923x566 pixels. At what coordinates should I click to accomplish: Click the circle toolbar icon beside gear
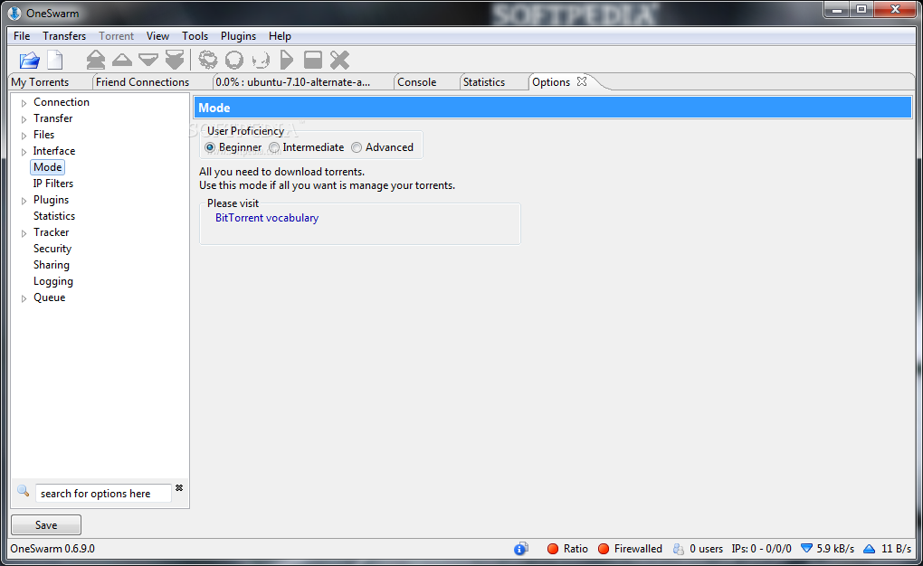[x=234, y=60]
